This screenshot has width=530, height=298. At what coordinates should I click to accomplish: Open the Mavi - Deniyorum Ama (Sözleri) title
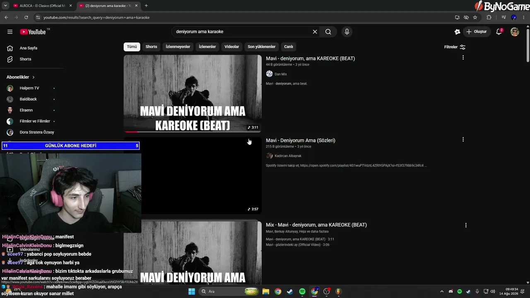pos(301,140)
